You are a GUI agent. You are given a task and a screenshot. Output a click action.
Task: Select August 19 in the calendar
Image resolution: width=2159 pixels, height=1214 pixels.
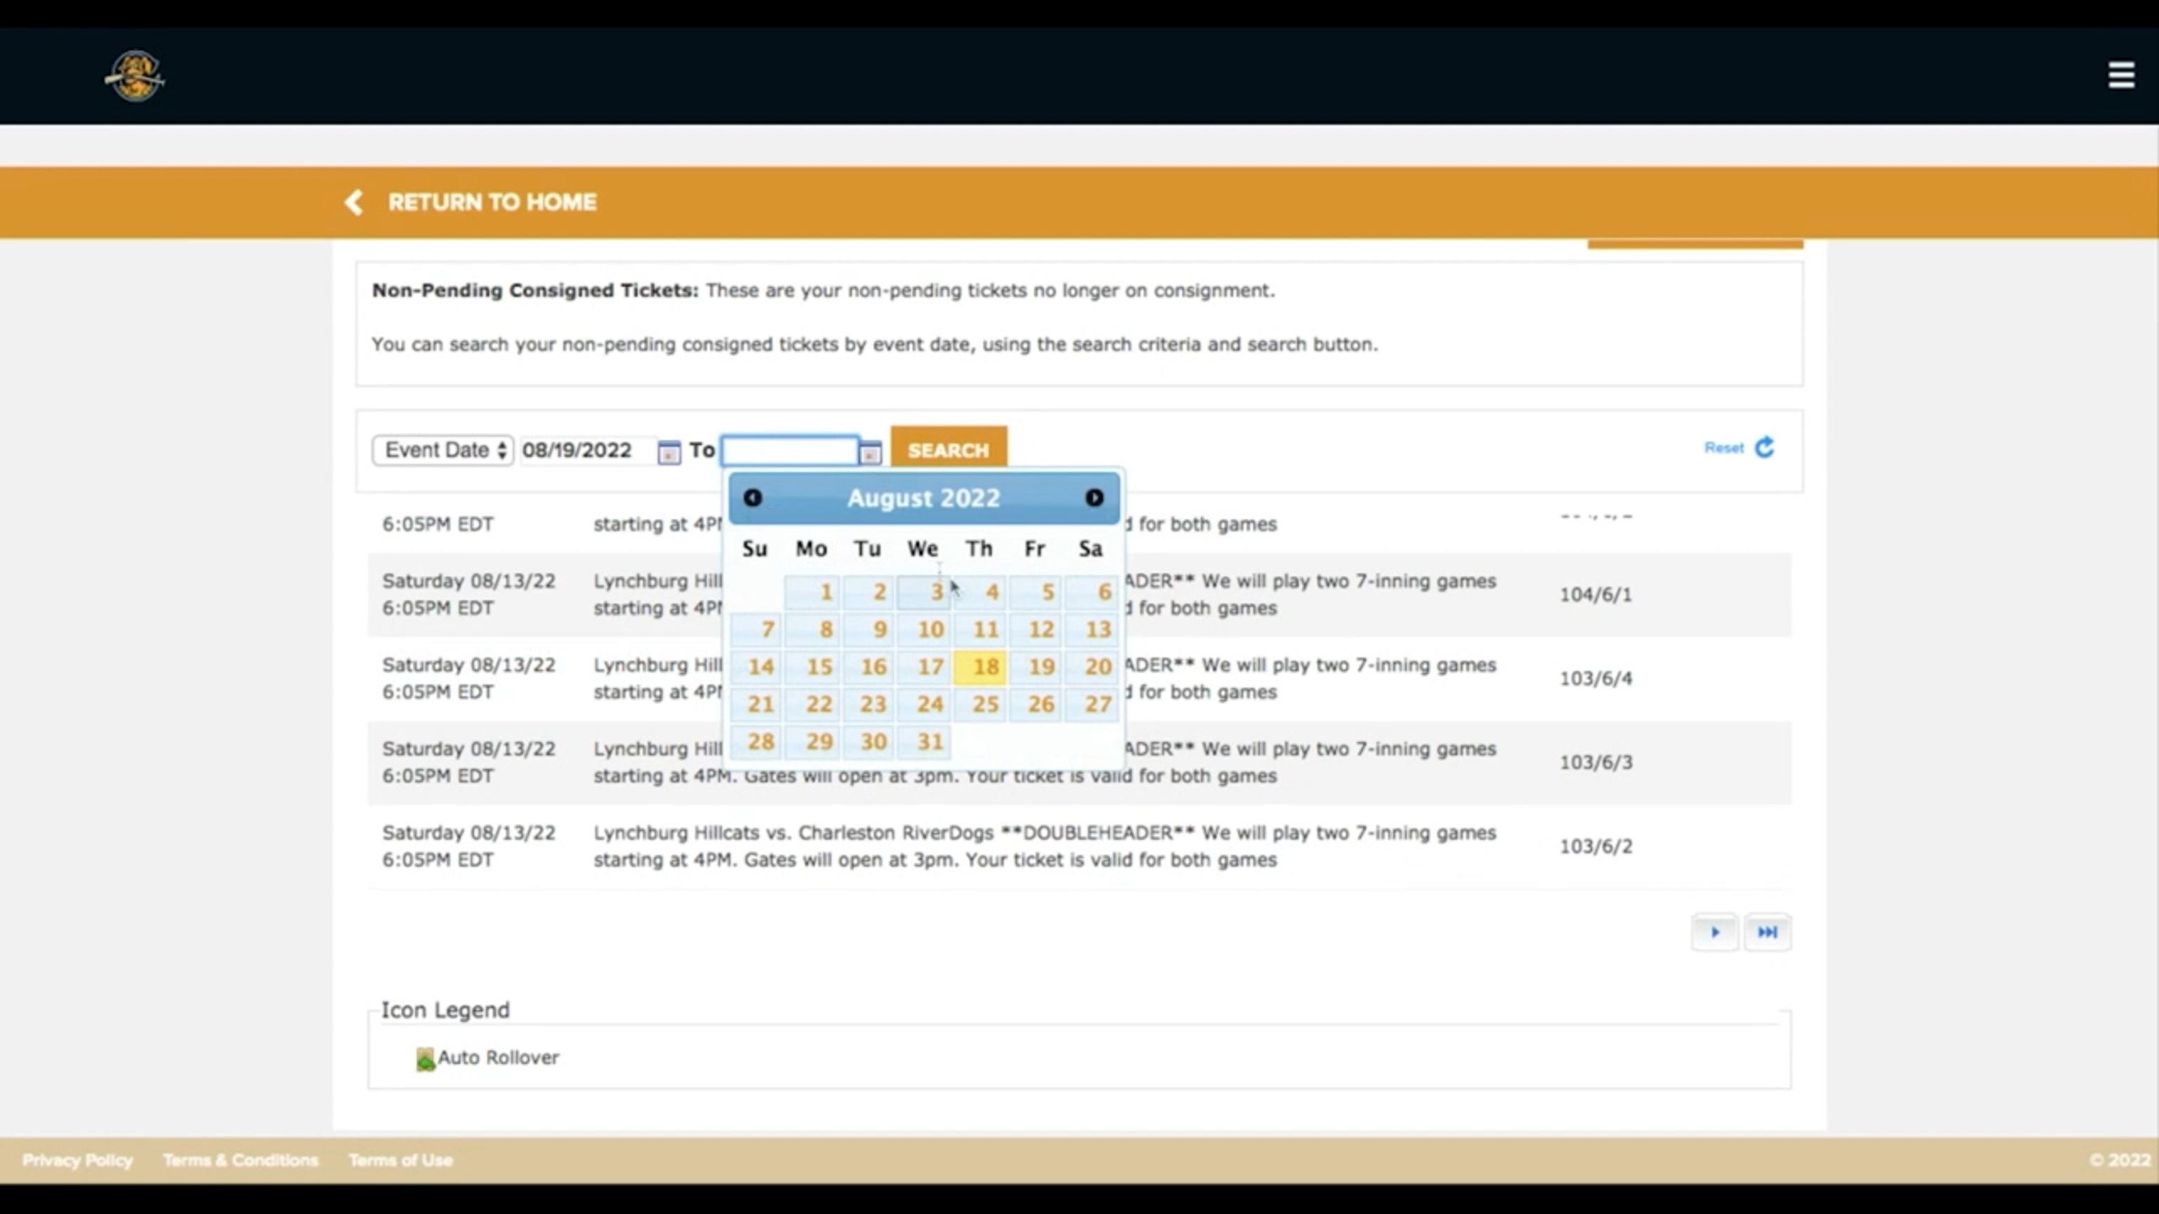1036,667
